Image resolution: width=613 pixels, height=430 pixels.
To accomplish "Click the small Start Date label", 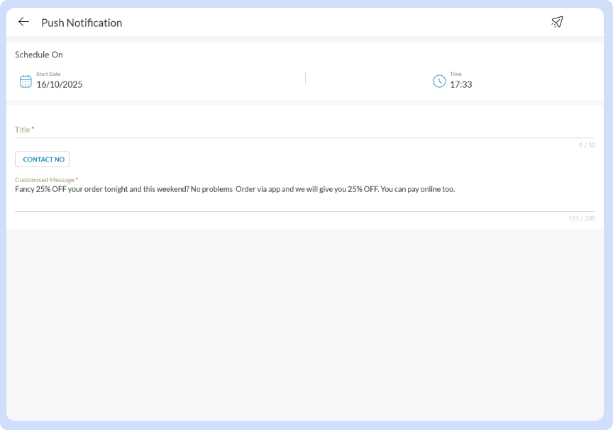I will pos(48,74).
